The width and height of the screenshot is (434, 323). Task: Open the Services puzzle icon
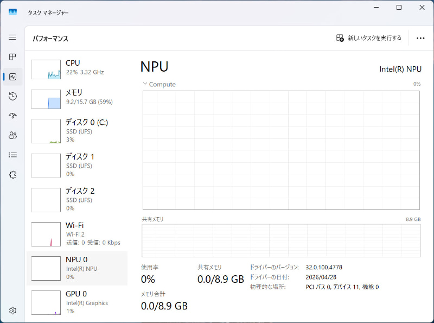point(12,174)
